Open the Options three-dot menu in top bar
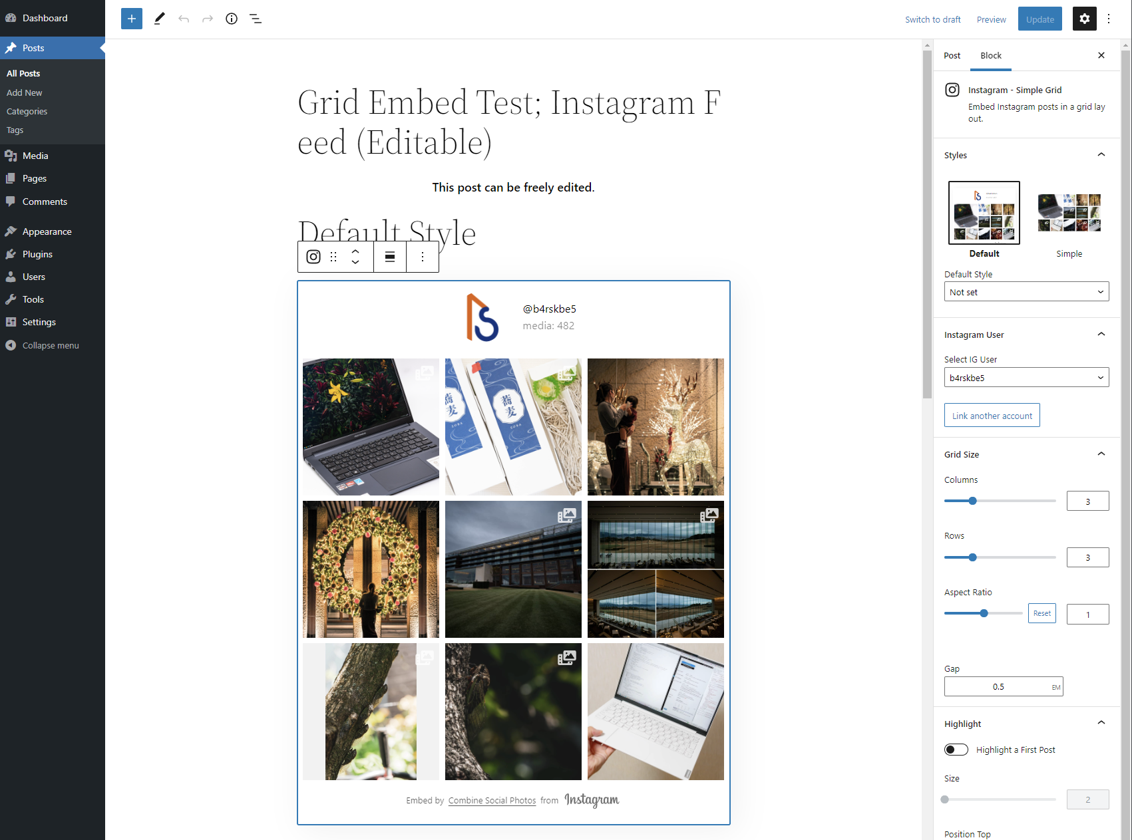1132x840 pixels. 1109,19
